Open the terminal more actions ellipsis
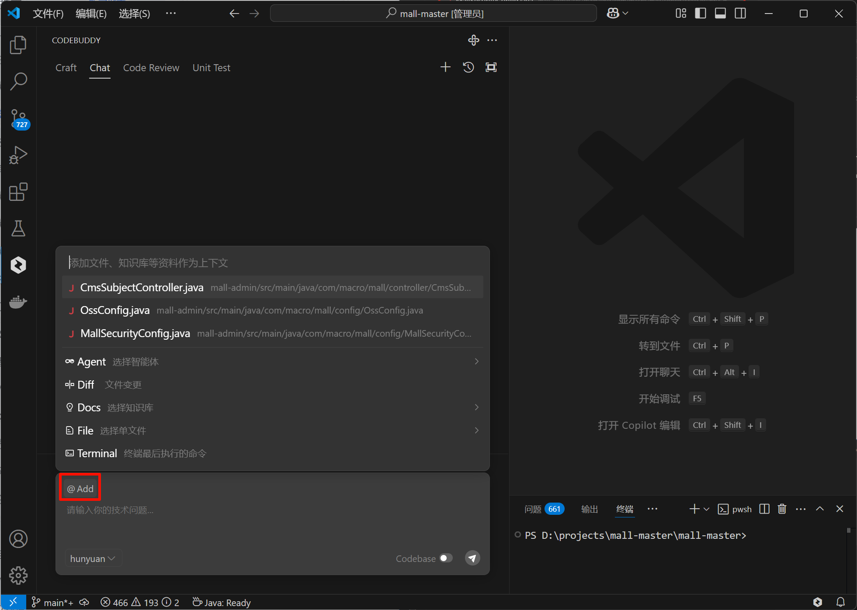Viewport: 857px width, 610px height. (801, 509)
